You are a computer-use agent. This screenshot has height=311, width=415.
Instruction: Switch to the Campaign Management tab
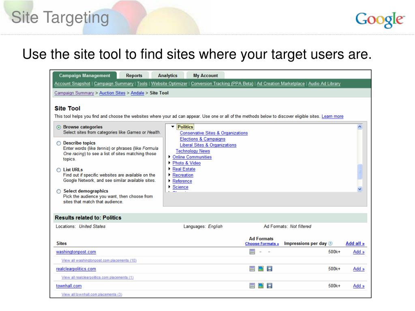tap(84, 75)
